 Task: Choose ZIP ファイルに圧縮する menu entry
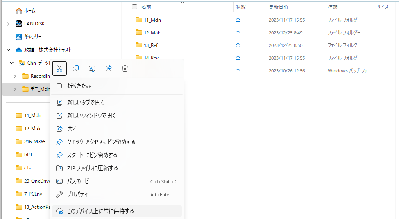[x=92, y=168]
